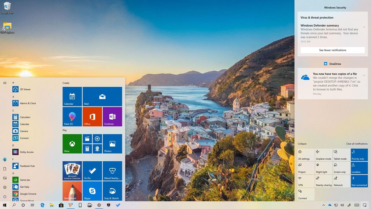Turn off Priority only focus assist
The height and width of the screenshot is (209, 371).
click(359, 155)
